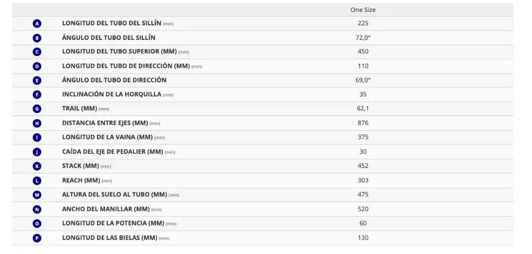Select the Longitud de la vaina value 375
The width and height of the screenshot is (532, 254).
click(363, 137)
